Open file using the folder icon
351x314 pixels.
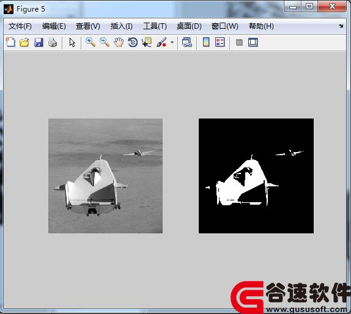point(24,42)
